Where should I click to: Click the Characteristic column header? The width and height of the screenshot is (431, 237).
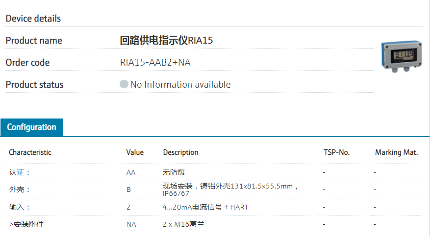tap(30, 152)
